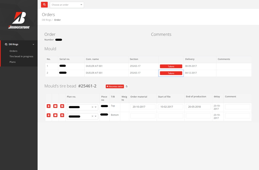Click the Bridgestone logo

[x=19, y=20]
